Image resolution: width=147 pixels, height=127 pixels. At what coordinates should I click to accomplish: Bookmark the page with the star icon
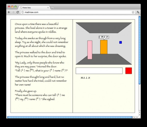click(133, 12)
